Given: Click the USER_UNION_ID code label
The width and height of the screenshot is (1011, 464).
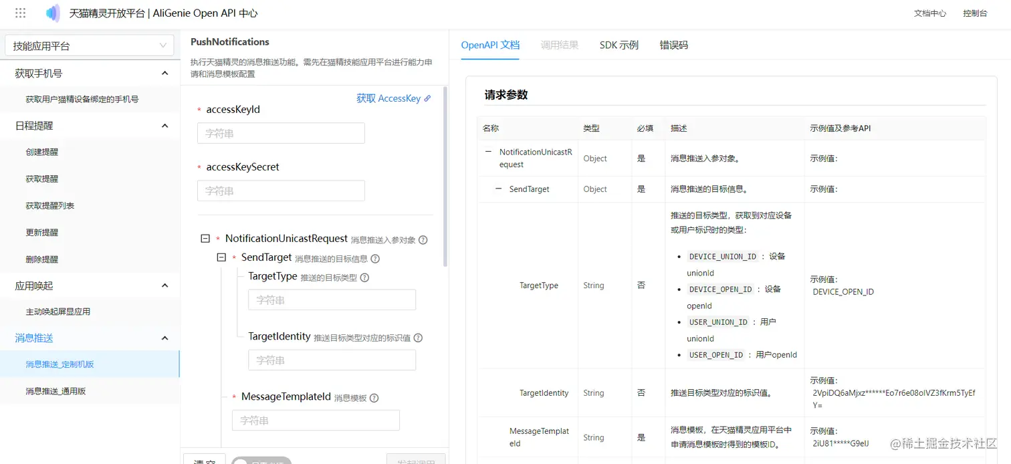Looking at the screenshot, I should coord(718,322).
